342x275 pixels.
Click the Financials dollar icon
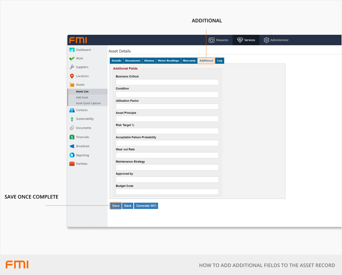click(72, 137)
